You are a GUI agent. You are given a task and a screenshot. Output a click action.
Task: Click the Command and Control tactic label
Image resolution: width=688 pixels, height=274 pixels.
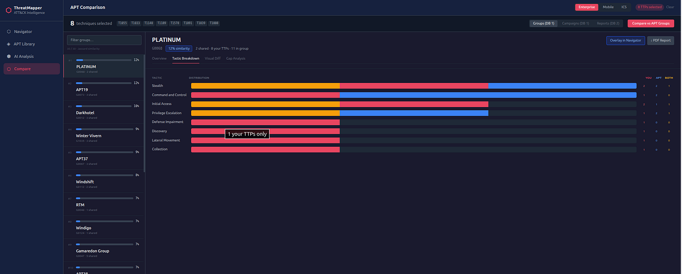click(x=169, y=95)
